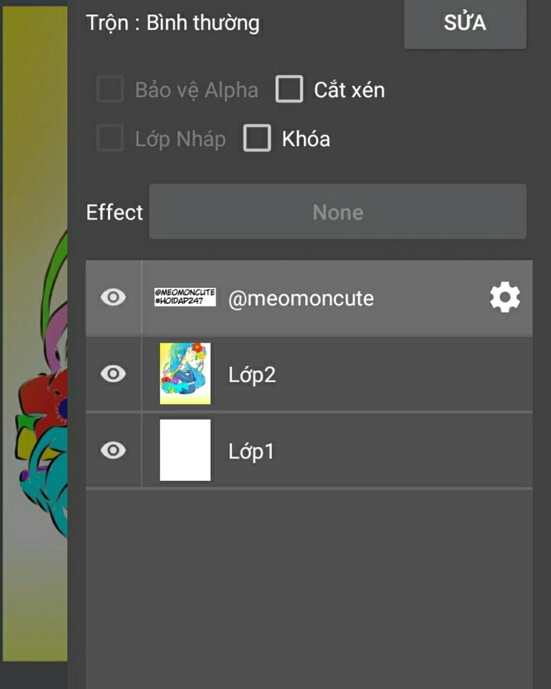Enable the Khóa checkbox
551x689 pixels.
point(257,138)
